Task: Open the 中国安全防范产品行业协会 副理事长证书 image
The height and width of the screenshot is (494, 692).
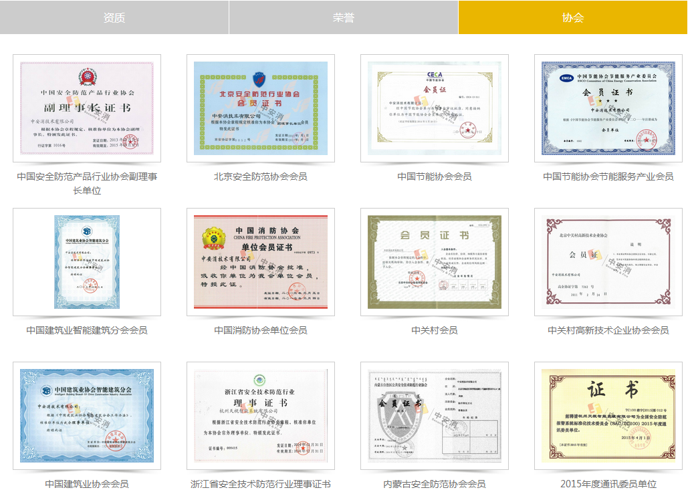Action: [87, 108]
